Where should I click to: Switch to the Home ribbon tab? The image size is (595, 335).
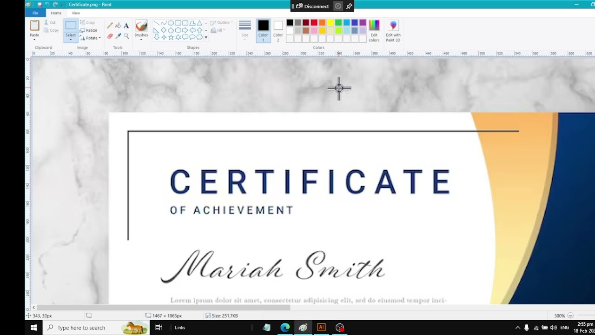click(56, 13)
